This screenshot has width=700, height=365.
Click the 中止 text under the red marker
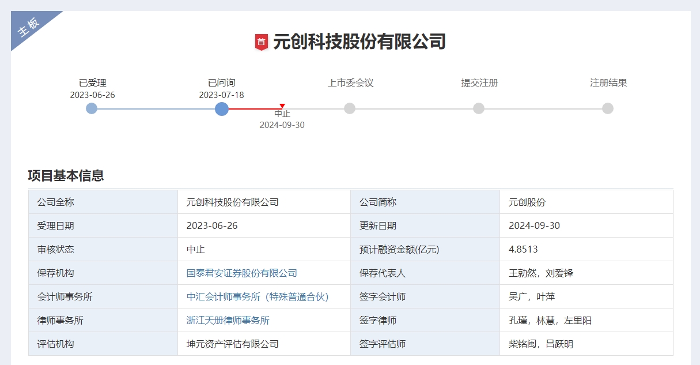[x=282, y=114]
